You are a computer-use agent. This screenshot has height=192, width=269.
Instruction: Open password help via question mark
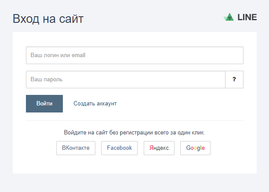234,80
